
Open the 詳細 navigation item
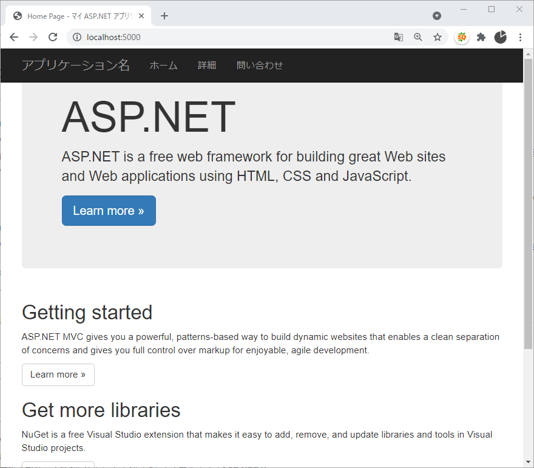click(207, 66)
